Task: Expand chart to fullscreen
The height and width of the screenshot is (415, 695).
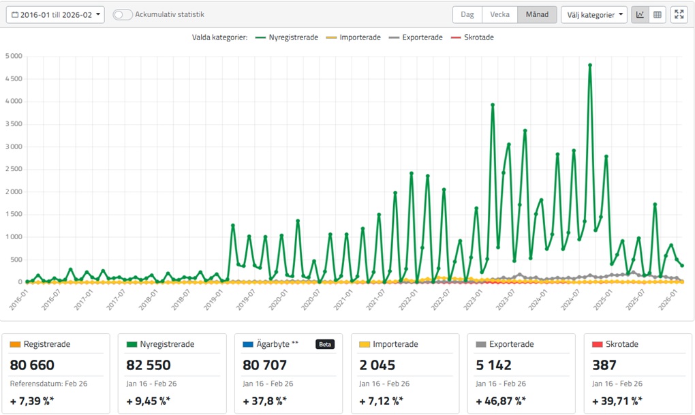Action: (x=679, y=14)
